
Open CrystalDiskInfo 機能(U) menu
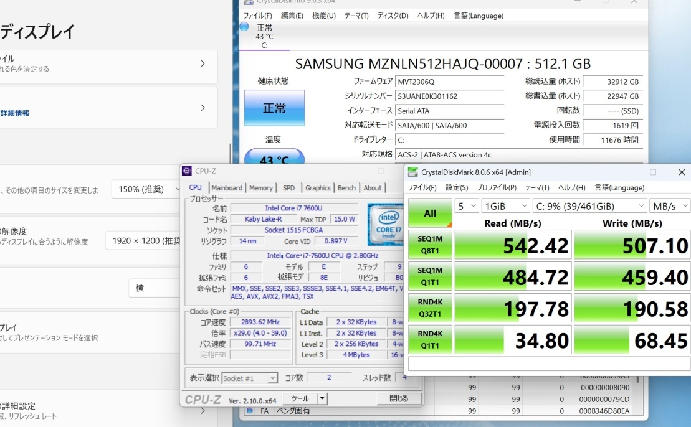[x=324, y=16]
